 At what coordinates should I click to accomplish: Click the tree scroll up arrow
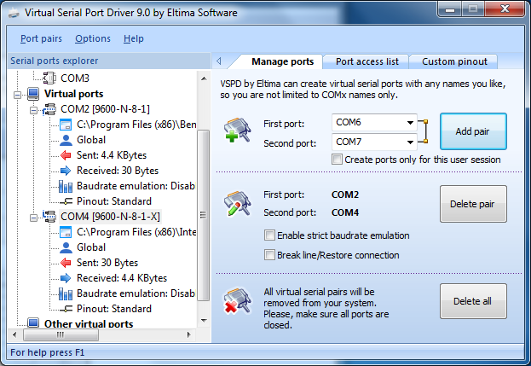[204, 78]
